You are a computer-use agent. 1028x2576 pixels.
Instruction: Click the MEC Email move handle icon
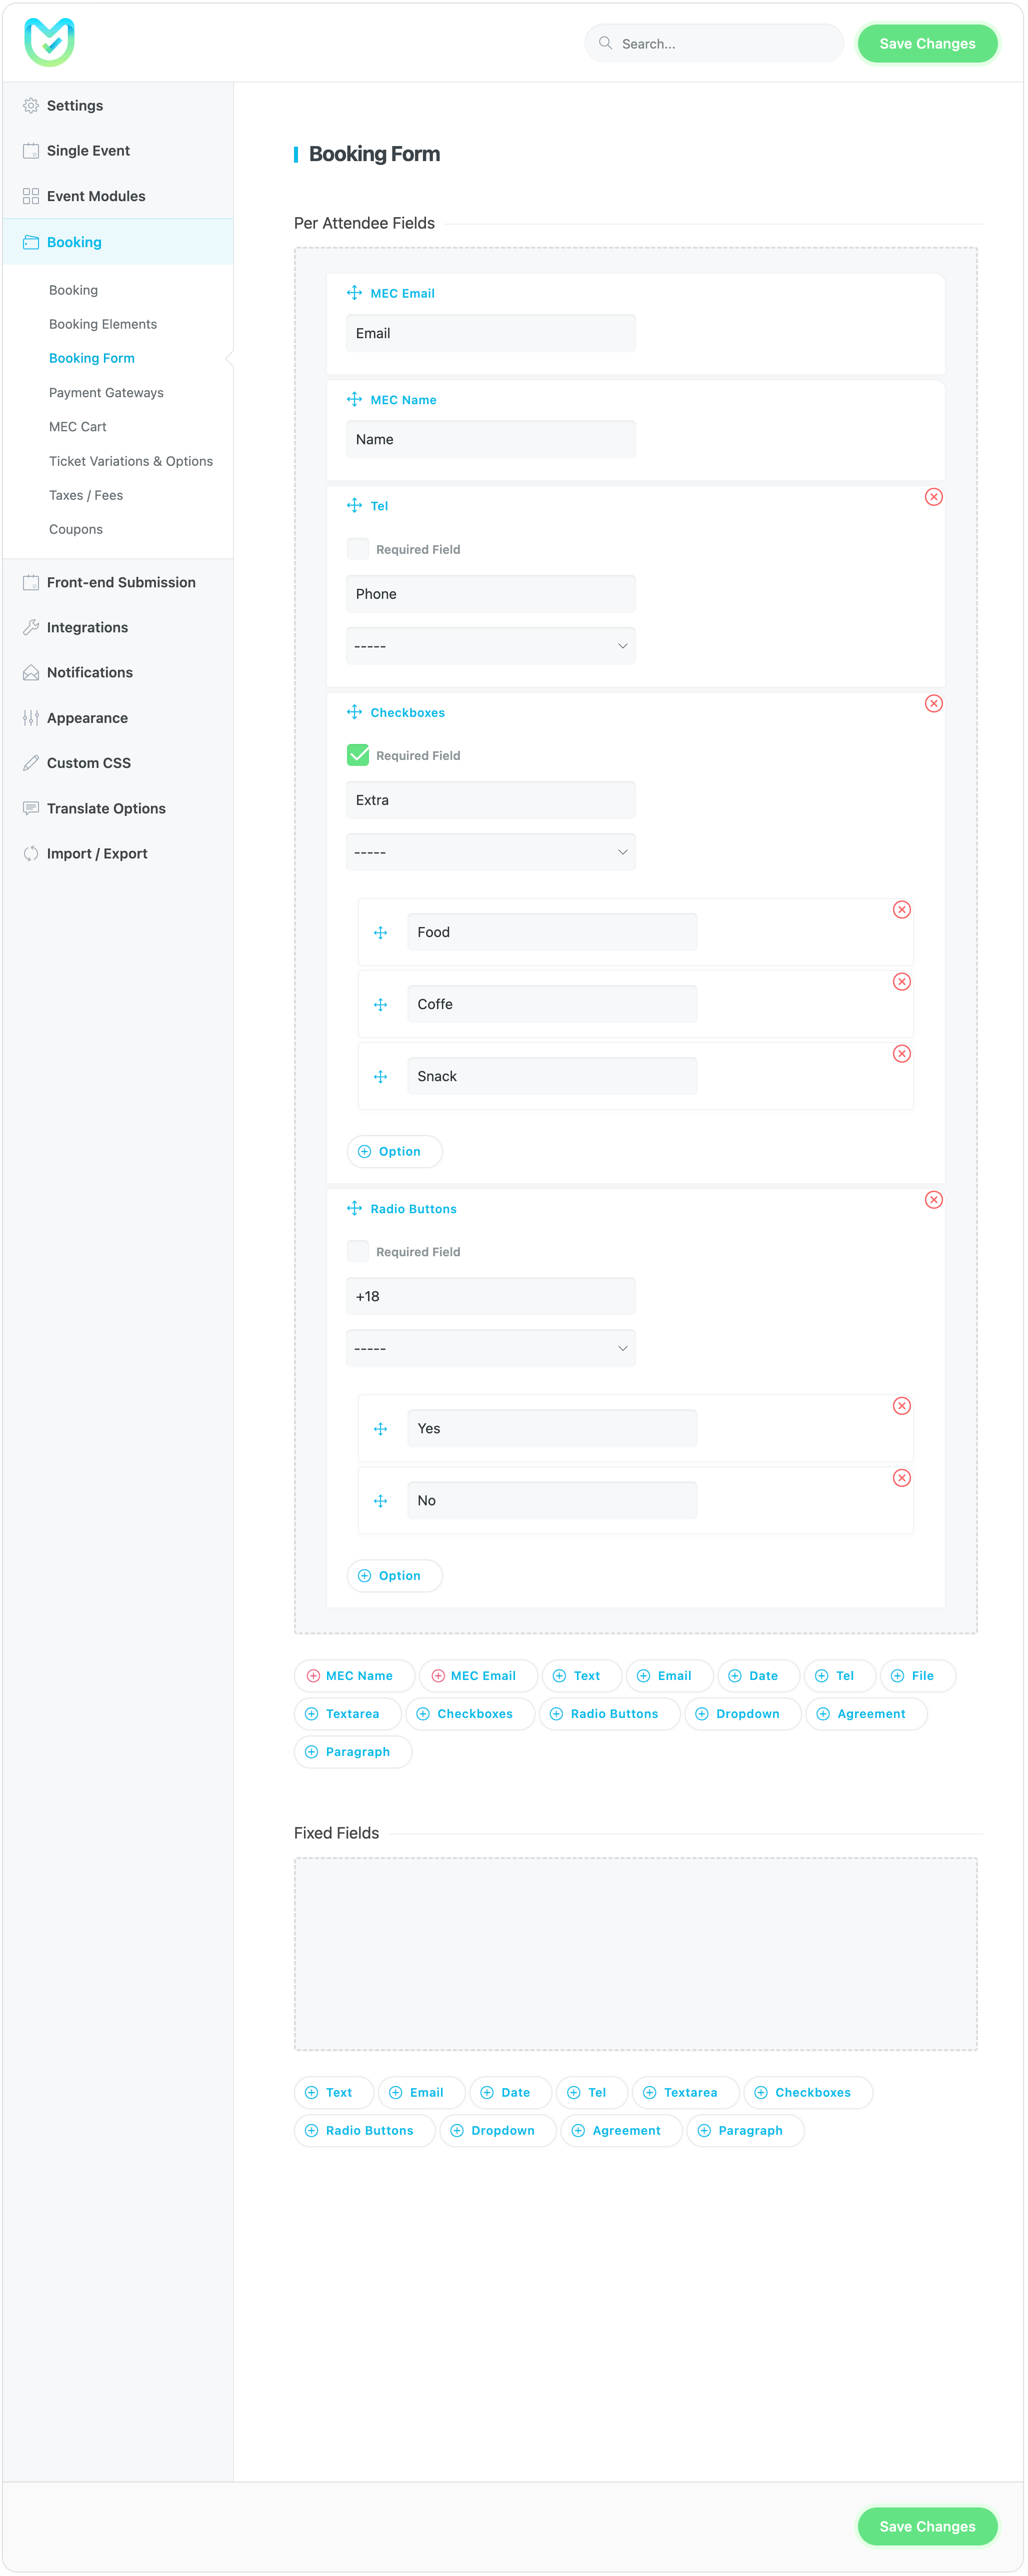354,293
